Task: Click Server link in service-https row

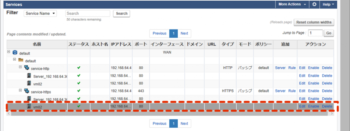Action: (x=280, y=91)
